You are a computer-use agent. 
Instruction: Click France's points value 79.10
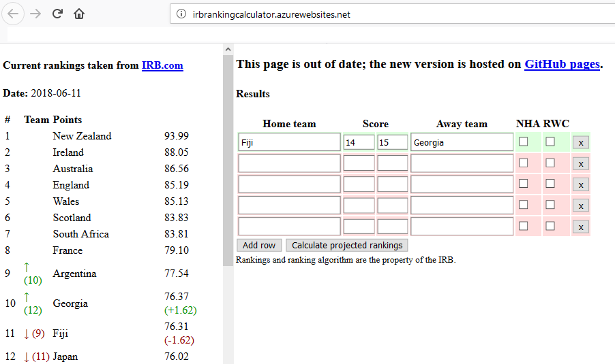point(177,250)
